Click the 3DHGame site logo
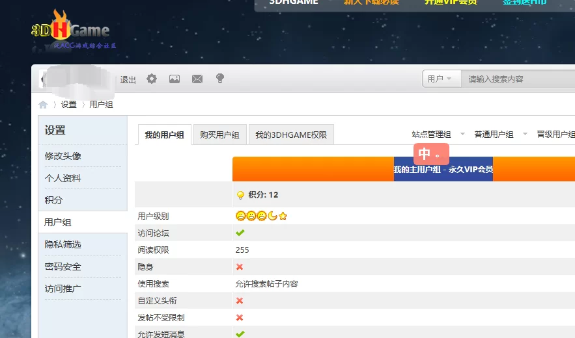 (x=74, y=30)
